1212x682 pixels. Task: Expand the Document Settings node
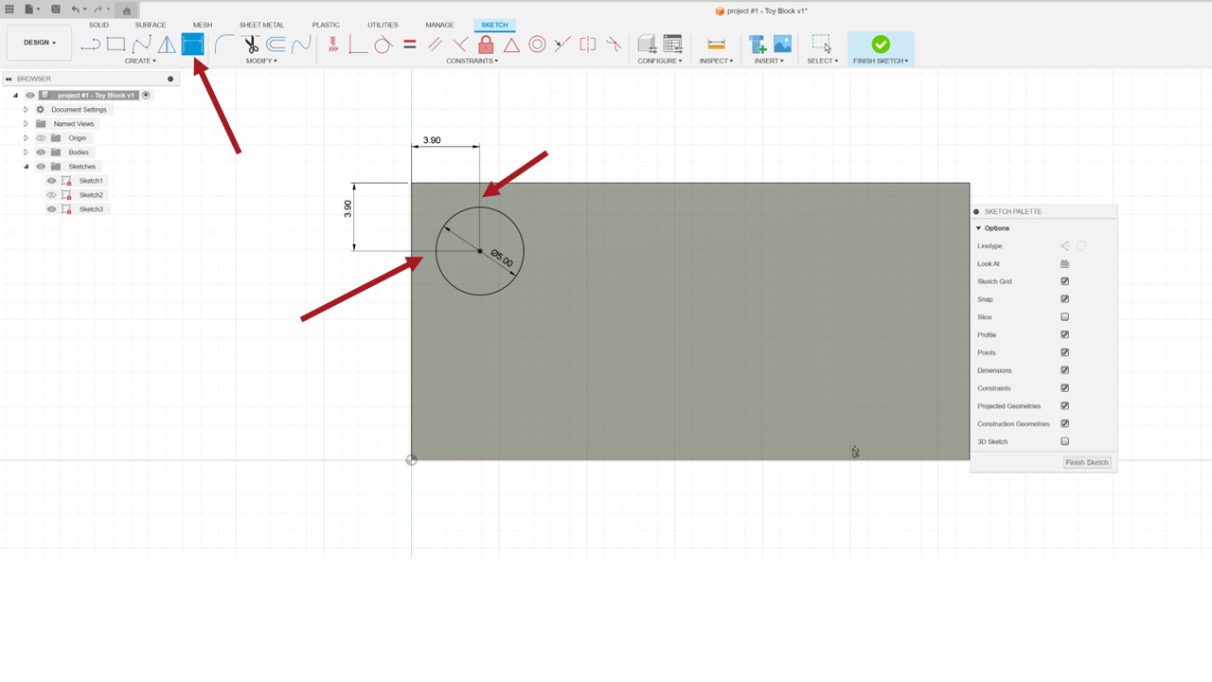[x=27, y=110]
